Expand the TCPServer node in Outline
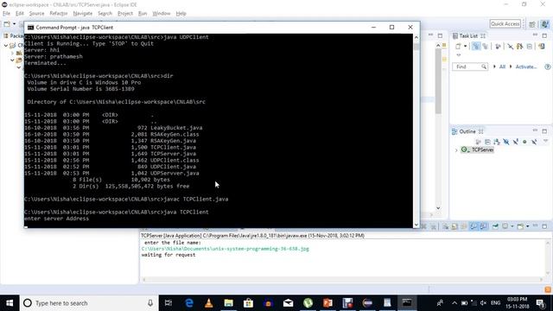This screenshot has width=553, height=311. click(456, 150)
